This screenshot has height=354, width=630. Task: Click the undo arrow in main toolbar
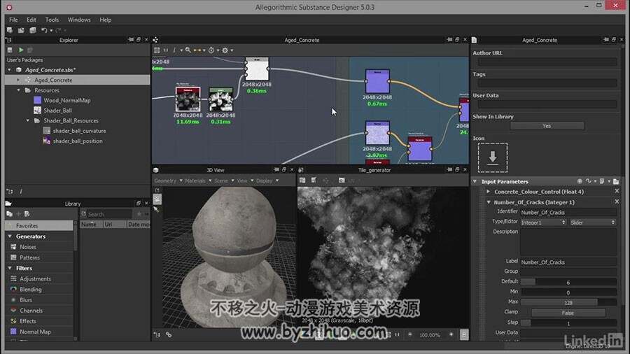44,30
